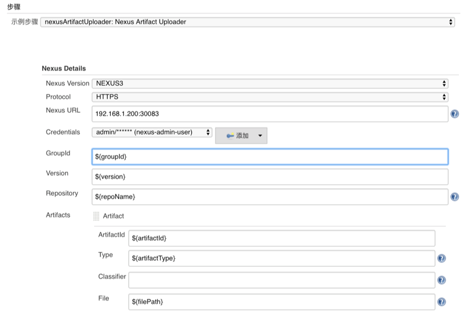
Task: Focus the empty Classifier input field
Action: point(282,280)
